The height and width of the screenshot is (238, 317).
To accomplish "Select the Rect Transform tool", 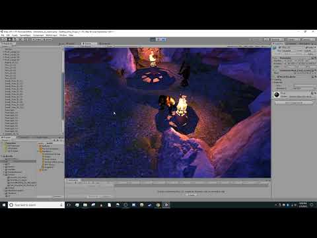I will [26, 40].
